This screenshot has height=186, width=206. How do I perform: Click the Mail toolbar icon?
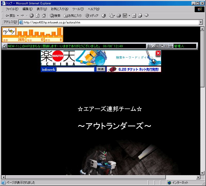click(x=112, y=16)
